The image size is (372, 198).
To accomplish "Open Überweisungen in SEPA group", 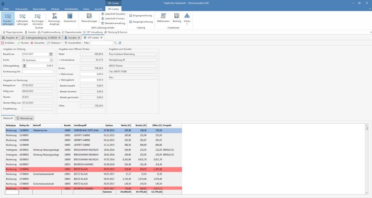I will click(89, 18).
